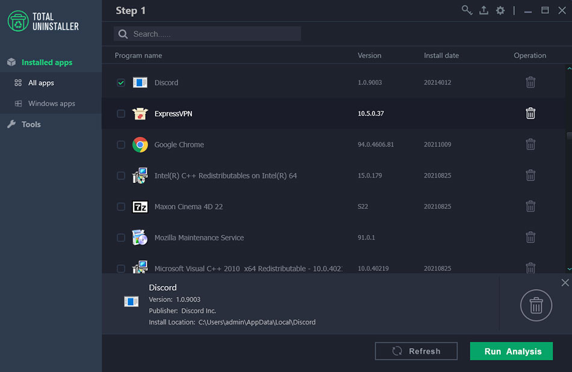Screen dimensions: 572x372
Task: Click the upload arrow icon in title bar
Action: [x=483, y=10]
